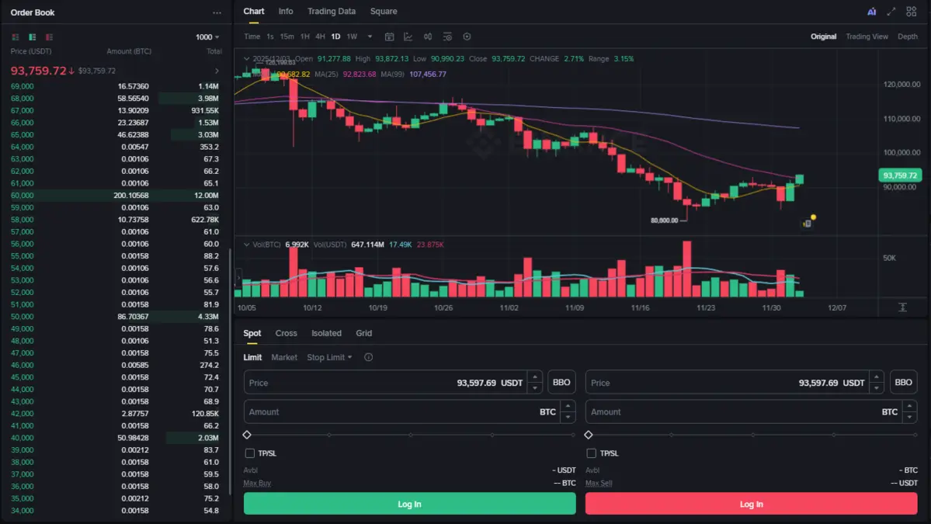Open the technical indicators icon on chart toolbar
Viewport: 931px width, 524px height.
pyautogui.click(x=408, y=36)
